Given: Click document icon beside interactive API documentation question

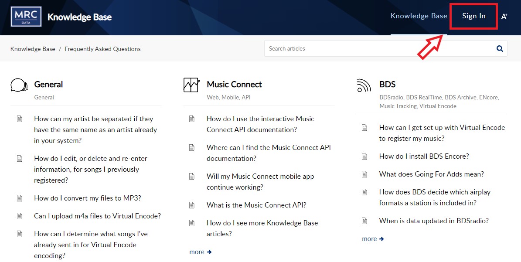Looking at the screenshot, I should [192, 119].
